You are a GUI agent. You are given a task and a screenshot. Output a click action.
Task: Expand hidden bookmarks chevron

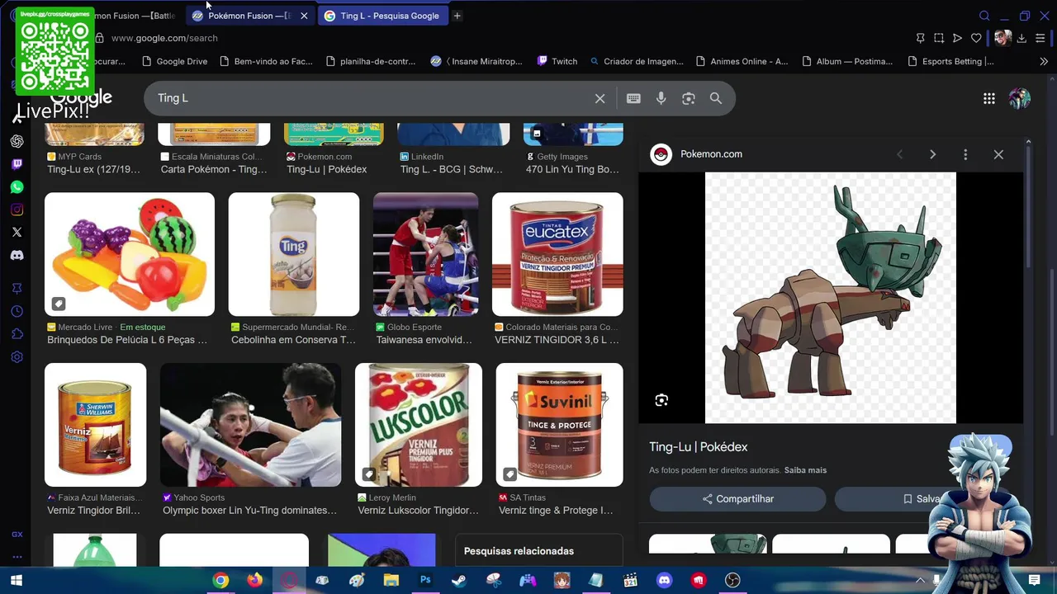1044,61
